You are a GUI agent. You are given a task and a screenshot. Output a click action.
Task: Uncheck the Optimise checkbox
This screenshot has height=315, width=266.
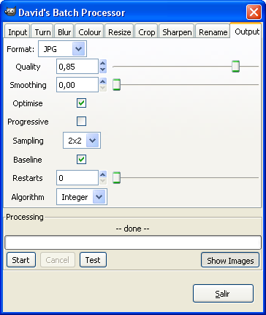coord(81,103)
